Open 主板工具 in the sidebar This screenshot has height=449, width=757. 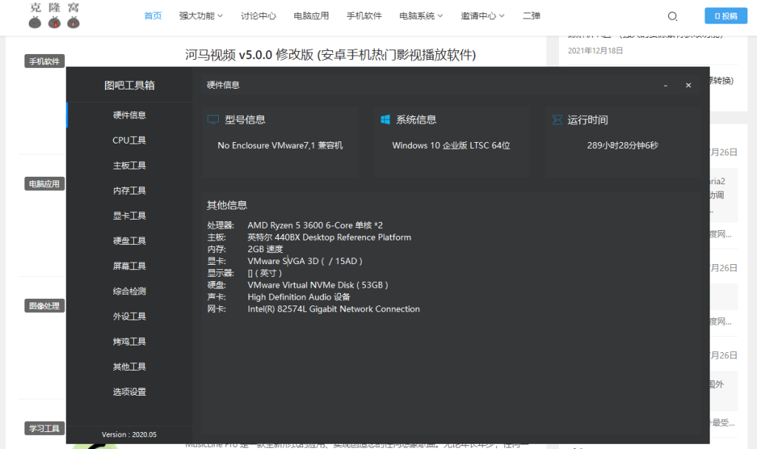(x=129, y=165)
